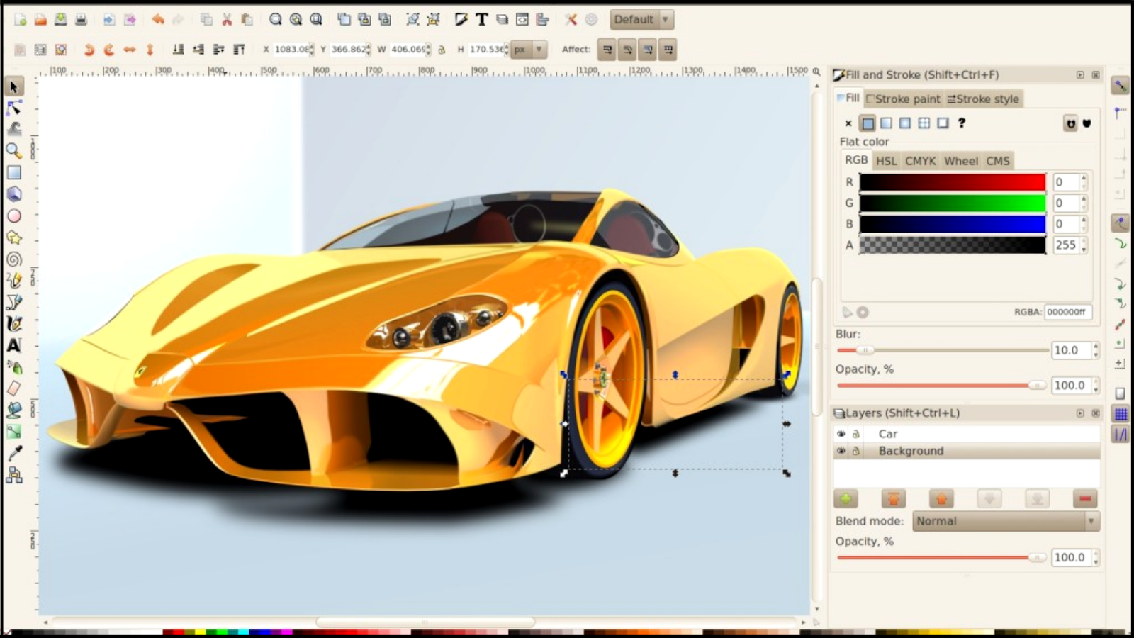Screen dimensions: 1134x638
Task: Click the Undo arrow icon
Action: coord(157,19)
